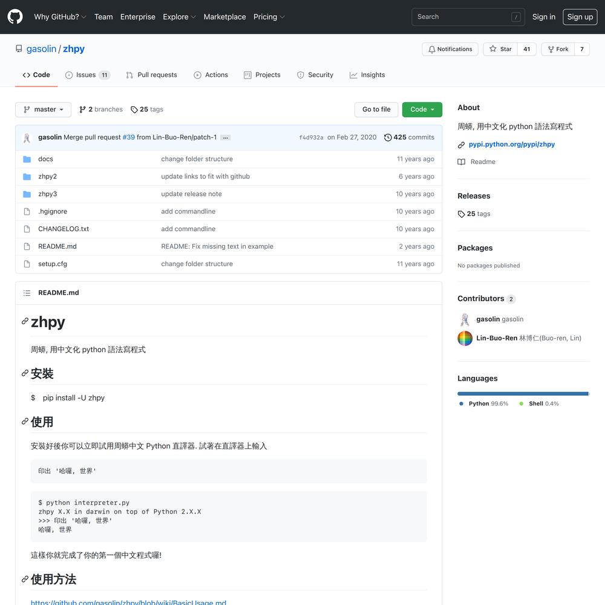Click the Sign up button
This screenshot has height=605, width=605.
(580, 17)
